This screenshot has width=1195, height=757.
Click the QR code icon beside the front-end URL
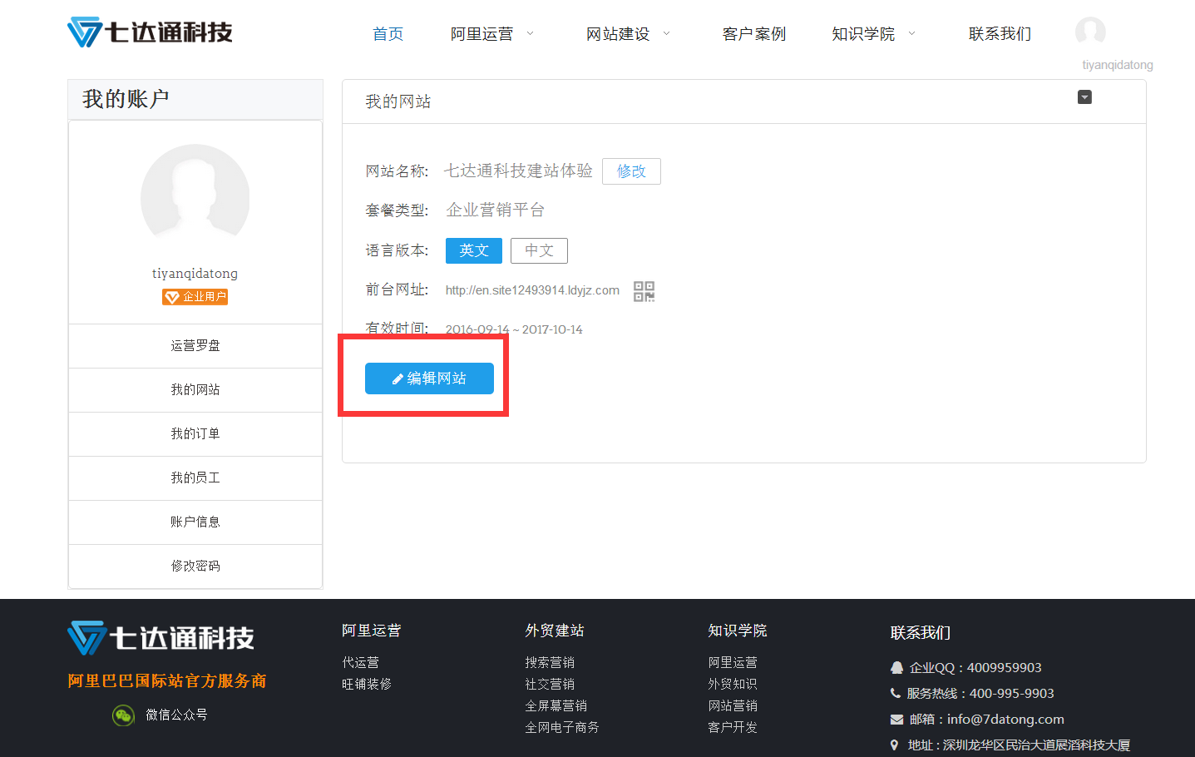(644, 291)
